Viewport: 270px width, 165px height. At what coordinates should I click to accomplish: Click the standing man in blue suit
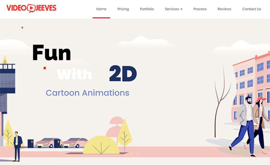pyautogui.click(x=17, y=145)
